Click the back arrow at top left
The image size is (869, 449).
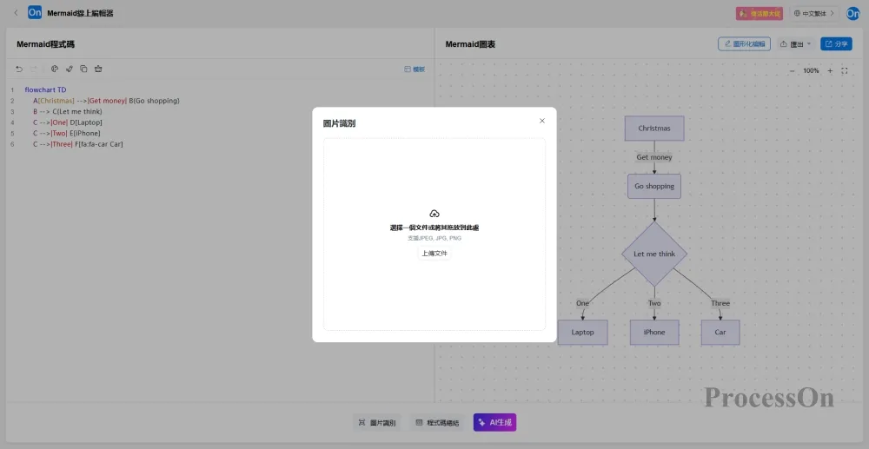(x=16, y=13)
